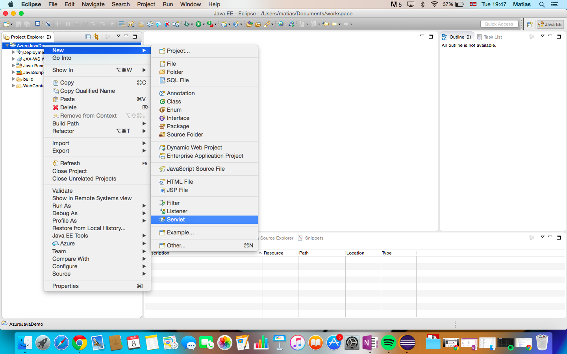Click the Collapse All icon in Project Explorer
This screenshot has width=567, height=354.
[88, 37]
